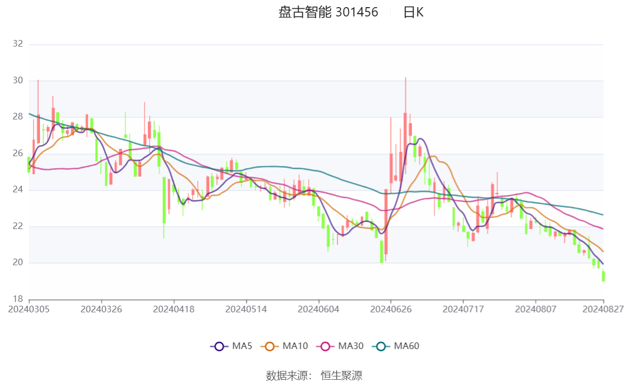The height and width of the screenshot is (383, 628).
Task: Click the 20 y-axis value
Action: click(18, 262)
